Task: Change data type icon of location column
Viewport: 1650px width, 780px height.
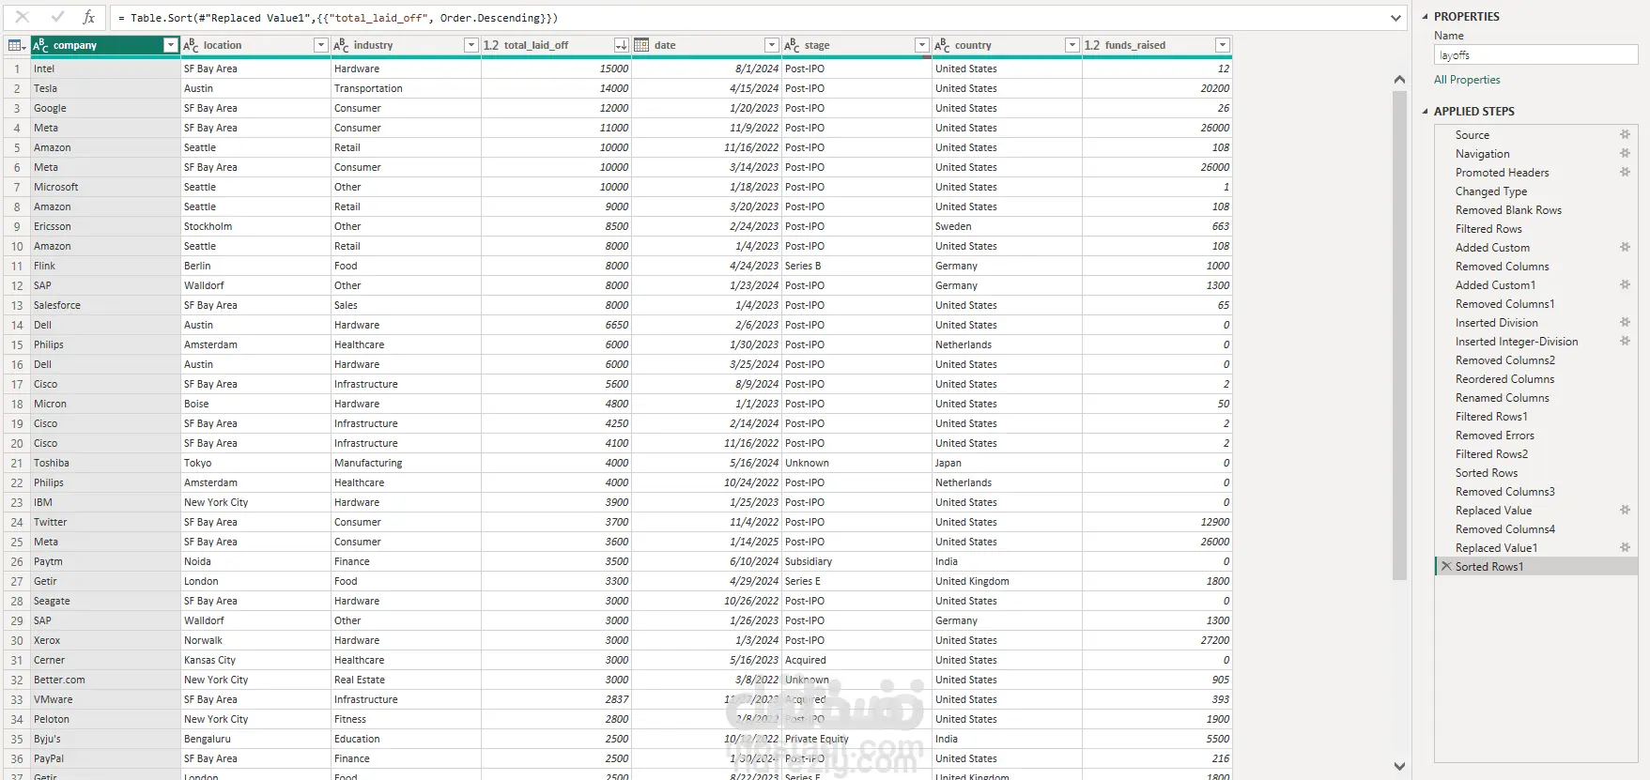Action: click(191, 45)
